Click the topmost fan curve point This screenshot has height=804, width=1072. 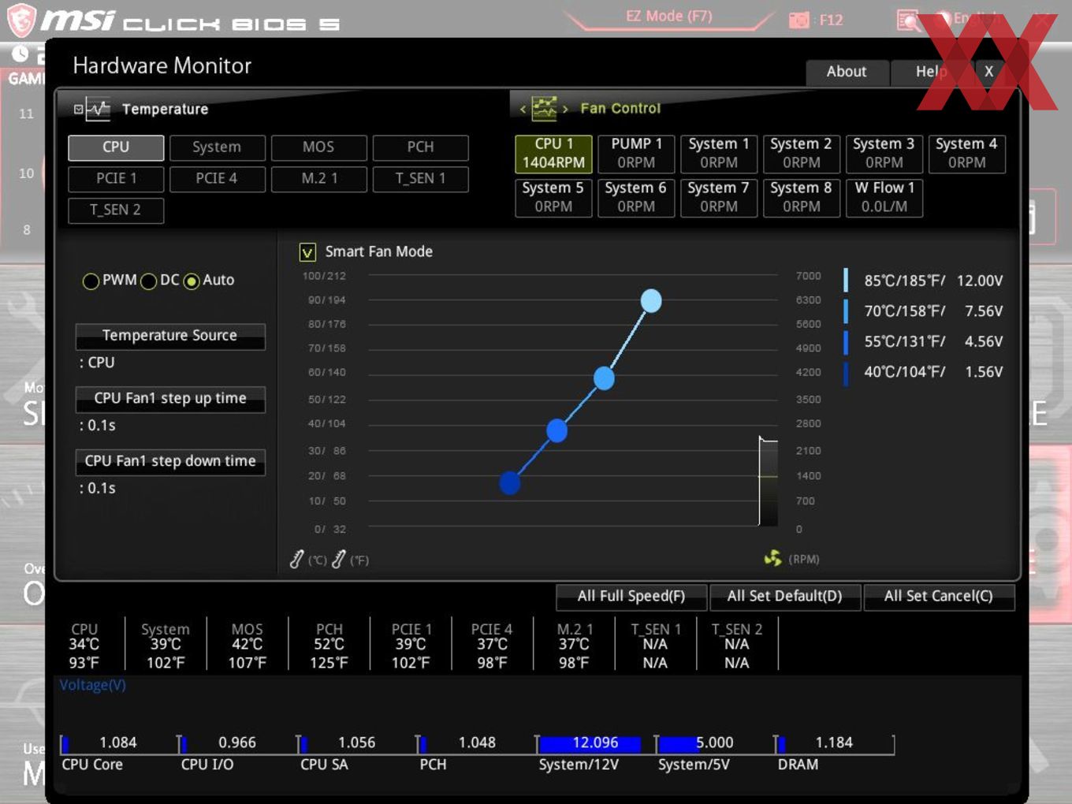(x=651, y=301)
